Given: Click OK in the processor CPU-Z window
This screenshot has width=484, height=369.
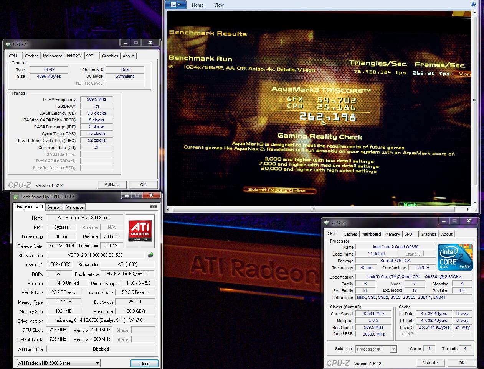Looking at the screenshot, I should (x=461, y=363).
